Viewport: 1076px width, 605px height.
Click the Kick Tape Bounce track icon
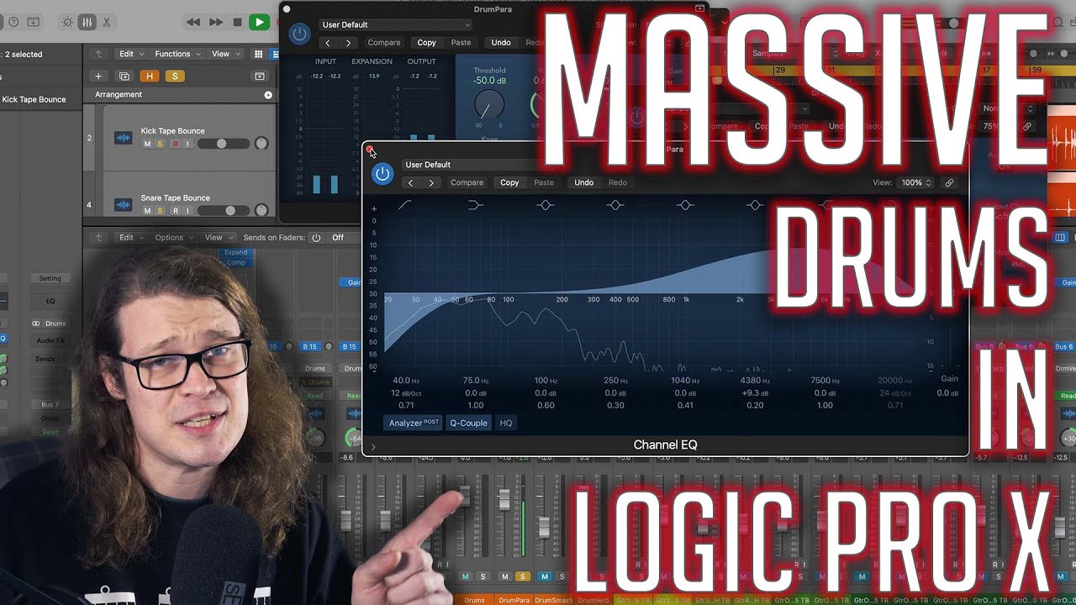124,138
